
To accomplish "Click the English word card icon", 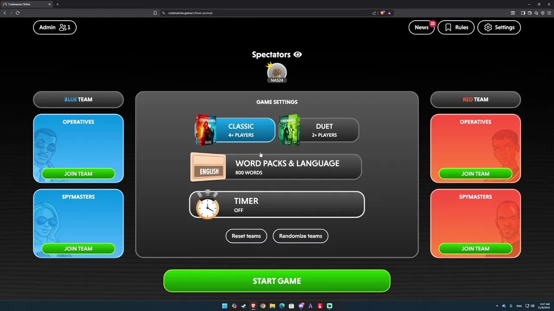I will pyautogui.click(x=208, y=167).
